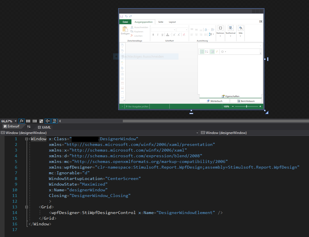Click the horizontal designer scrollbar
Viewport: 309px width, 237px height.
[x=216, y=121]
